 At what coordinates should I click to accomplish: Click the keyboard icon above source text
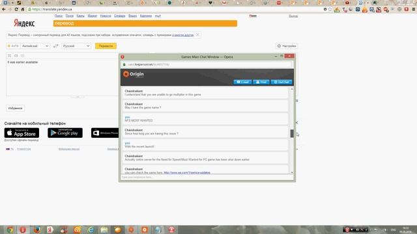23,56
